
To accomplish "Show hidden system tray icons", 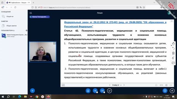I will [144, 97].
